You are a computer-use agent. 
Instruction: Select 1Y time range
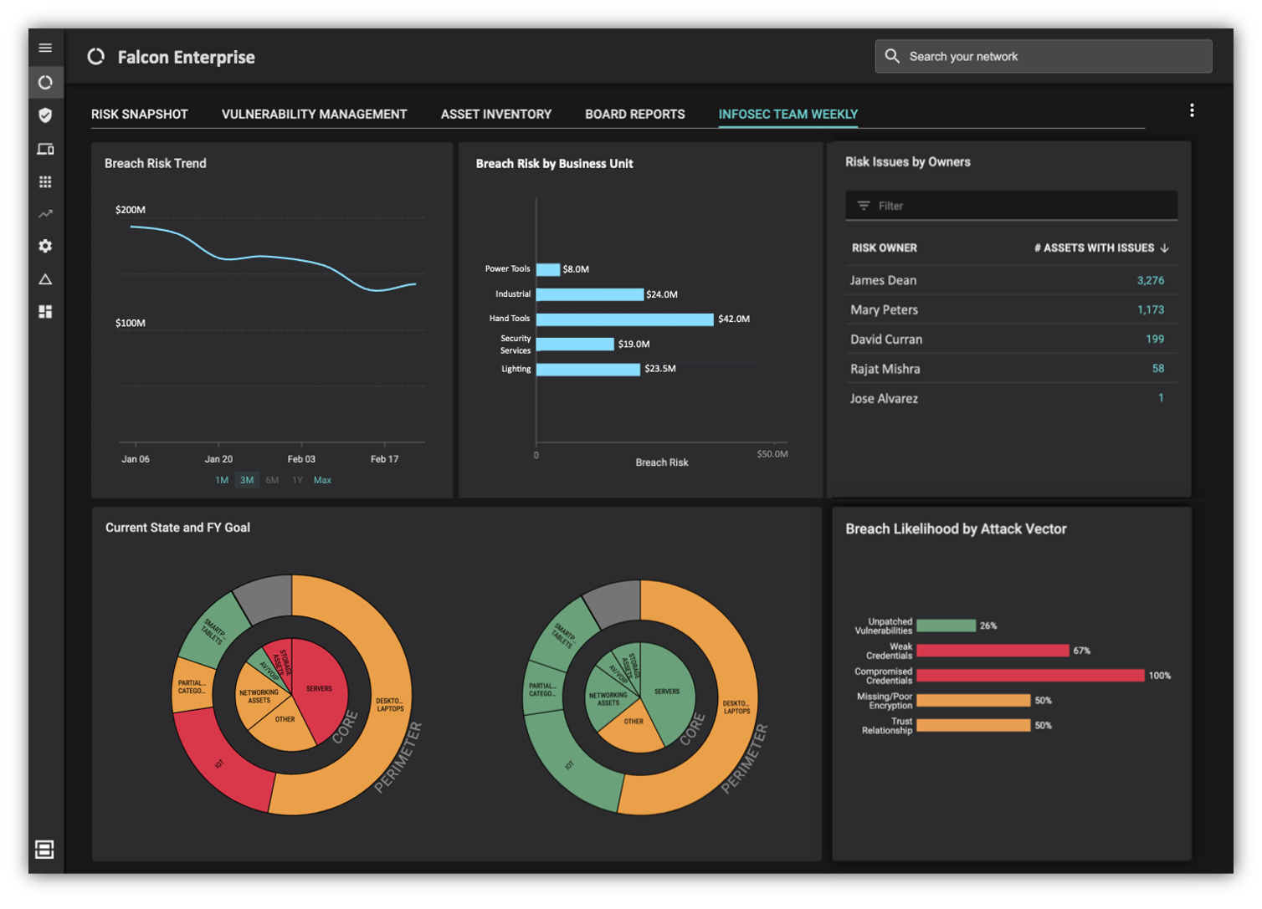click(x=297, y=480)
